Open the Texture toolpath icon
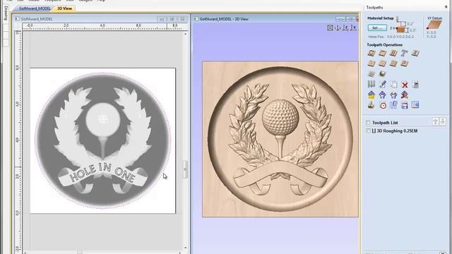The image size is (452, 254). (x=393, y=64)
